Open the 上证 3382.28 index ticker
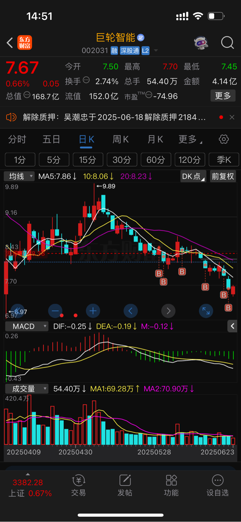The width and height of the screenshot is (241, 522). [30, 488]
